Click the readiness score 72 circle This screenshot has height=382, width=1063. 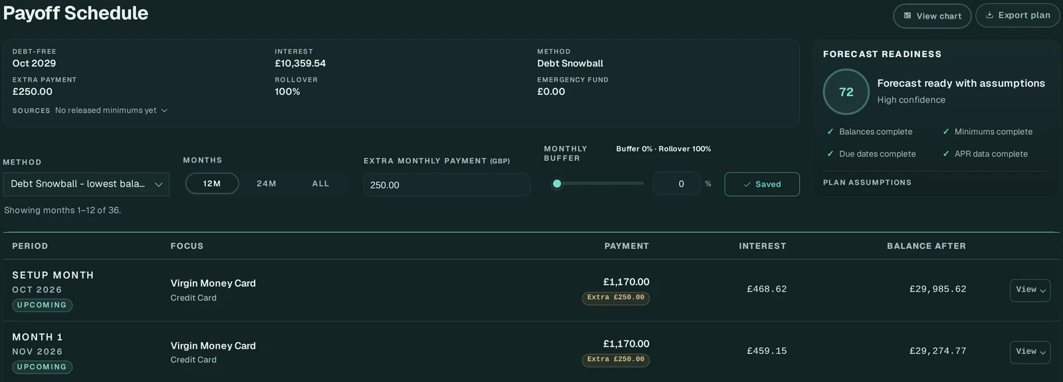click(x=846, y=92)
